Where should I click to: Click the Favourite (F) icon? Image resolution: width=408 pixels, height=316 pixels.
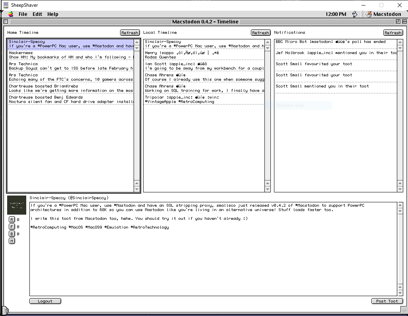(12, 227)
